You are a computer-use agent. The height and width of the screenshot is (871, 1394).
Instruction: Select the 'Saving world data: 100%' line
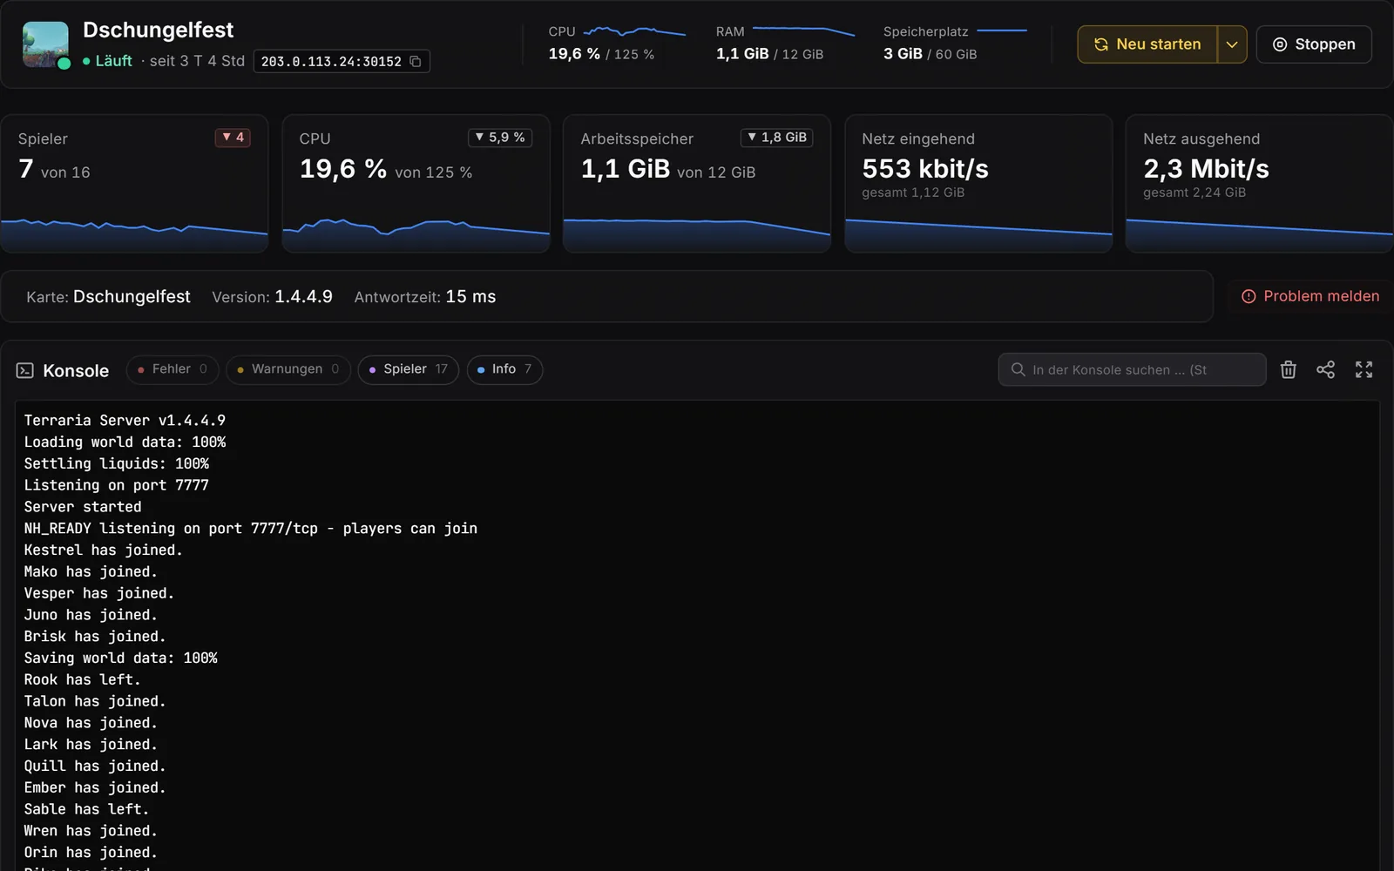[x=120, y=658]
